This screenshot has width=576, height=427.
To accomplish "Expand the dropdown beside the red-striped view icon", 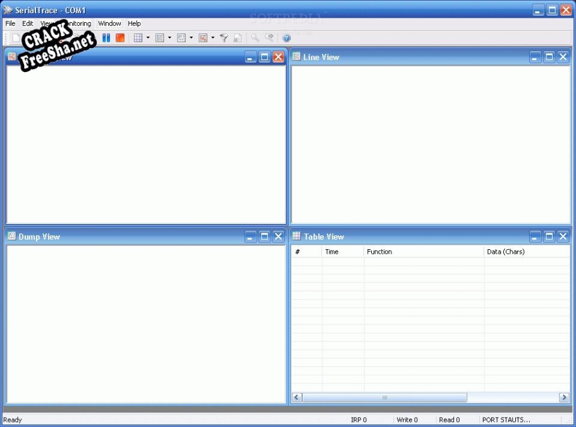I will pyautogui.click(x=212, y=38).
